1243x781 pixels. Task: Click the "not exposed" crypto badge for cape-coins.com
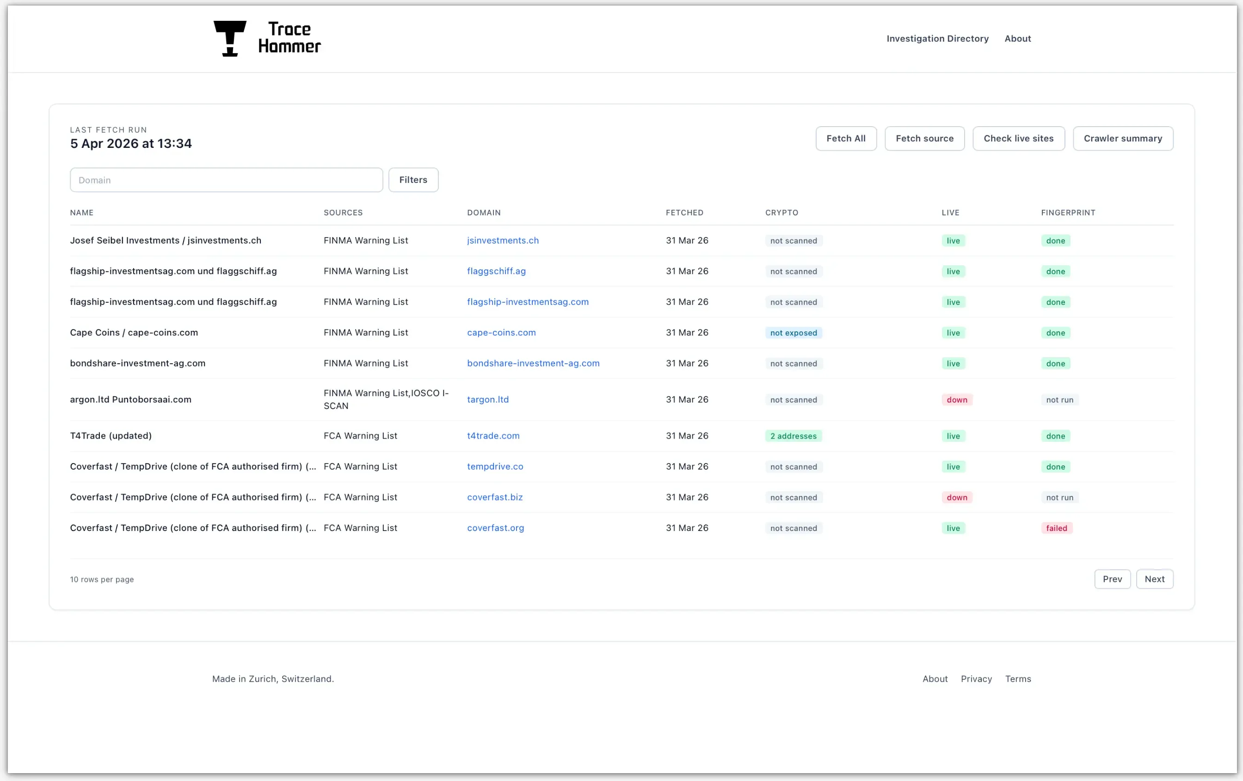[794, 333]
